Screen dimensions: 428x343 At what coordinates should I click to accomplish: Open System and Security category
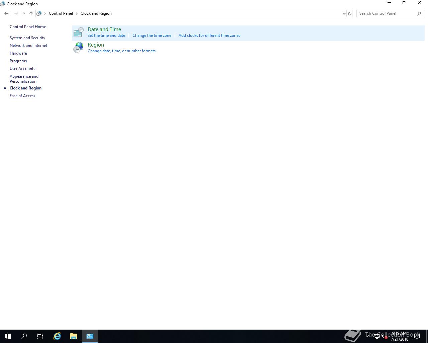27,38
